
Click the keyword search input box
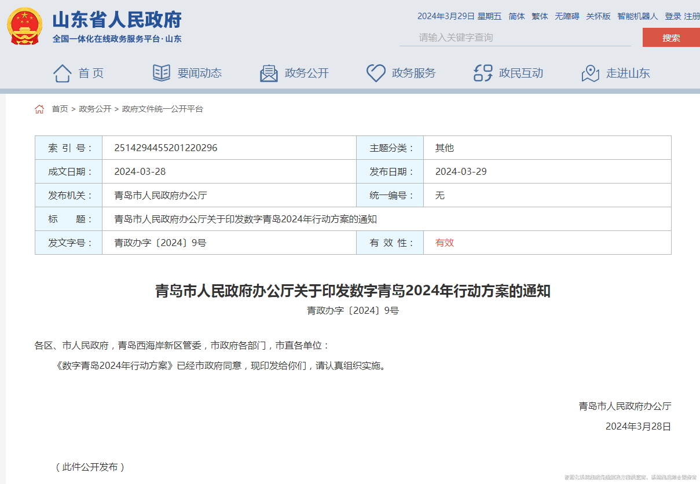[515, 37]
